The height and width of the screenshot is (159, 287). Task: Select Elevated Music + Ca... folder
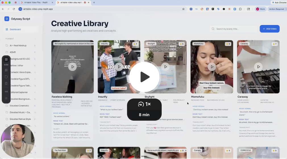[20, 112]
